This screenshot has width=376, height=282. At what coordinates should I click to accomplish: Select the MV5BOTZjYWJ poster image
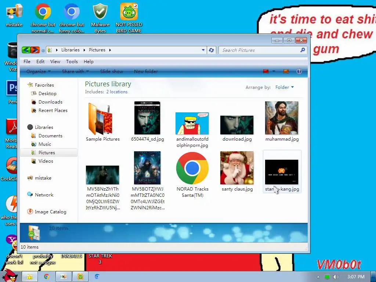click(147, 168)
